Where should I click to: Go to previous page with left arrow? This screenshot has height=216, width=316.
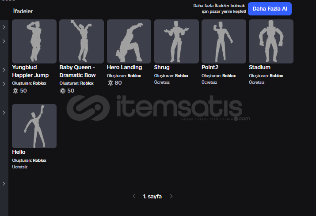[134, 197]
